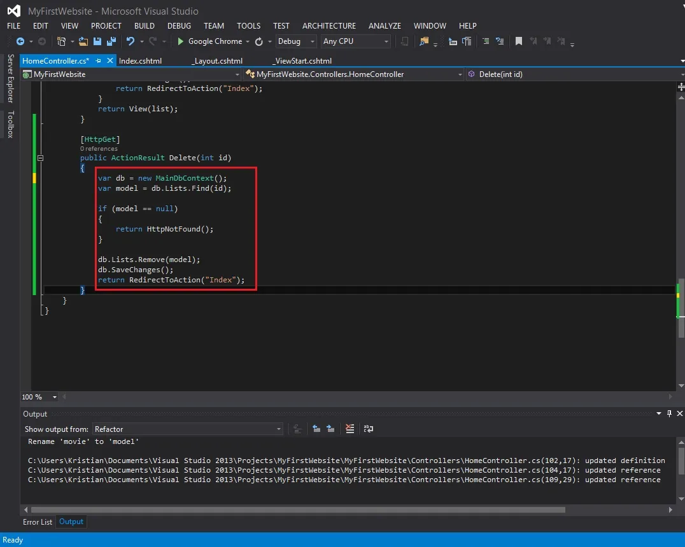The width and height of the screenshot is (685, 547).
Task: Open the Delete(int id) member dropdown
Action: 575,74
